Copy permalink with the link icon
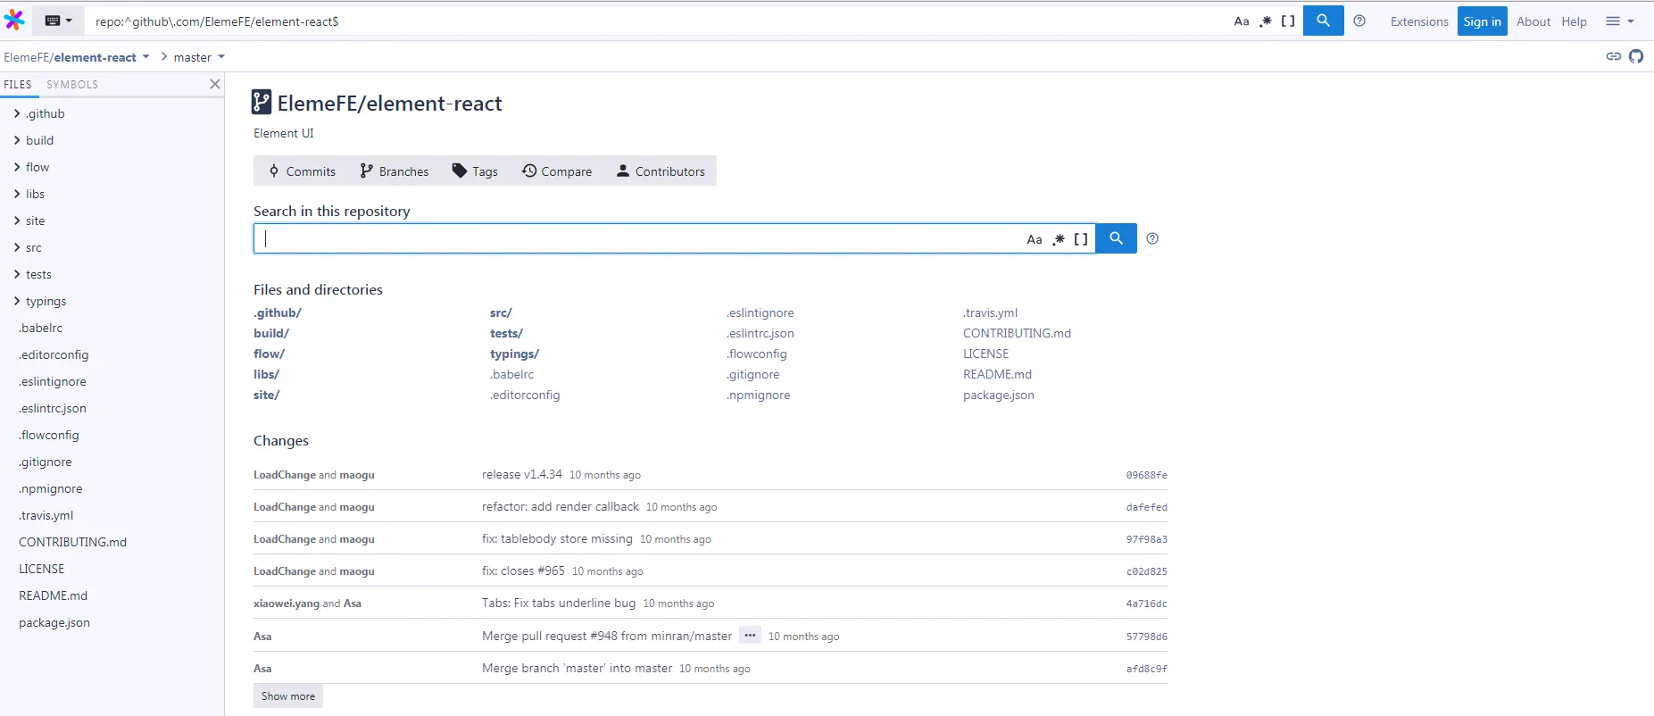Screen dimensions: 1654x716 pyautogui.click(x=1613, y=56)
